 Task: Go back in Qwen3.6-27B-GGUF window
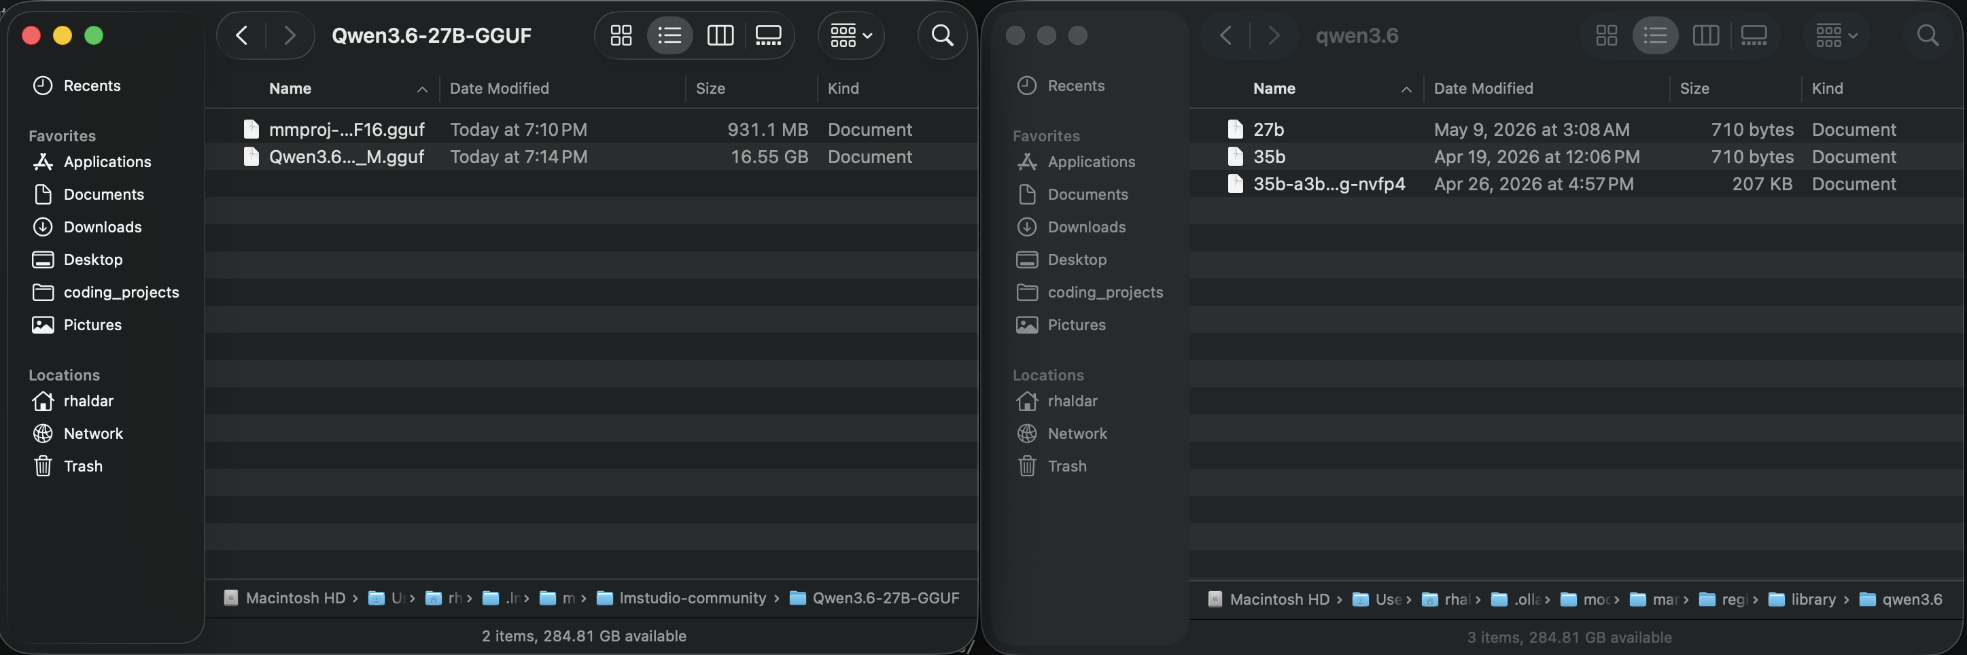click(242, 35)
